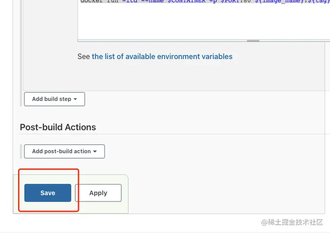Click the $PORT value in the command
This screenshot has height=233, width=330.
[230, 1]
